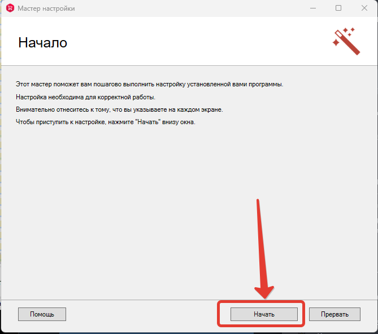The width and height of the screenshot is (378, 334).
Task: Click the red app icon in title bar
Action: (9, 8)
